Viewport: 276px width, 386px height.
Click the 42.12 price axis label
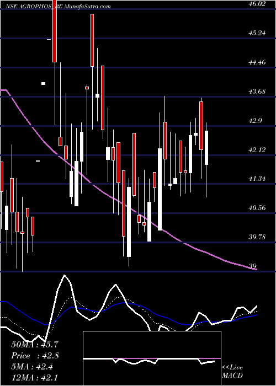tap(257, 149)
